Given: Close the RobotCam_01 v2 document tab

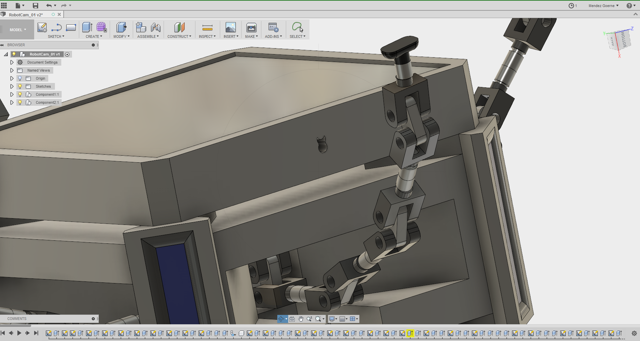Looking at the screenshot, I should [59, 14].
